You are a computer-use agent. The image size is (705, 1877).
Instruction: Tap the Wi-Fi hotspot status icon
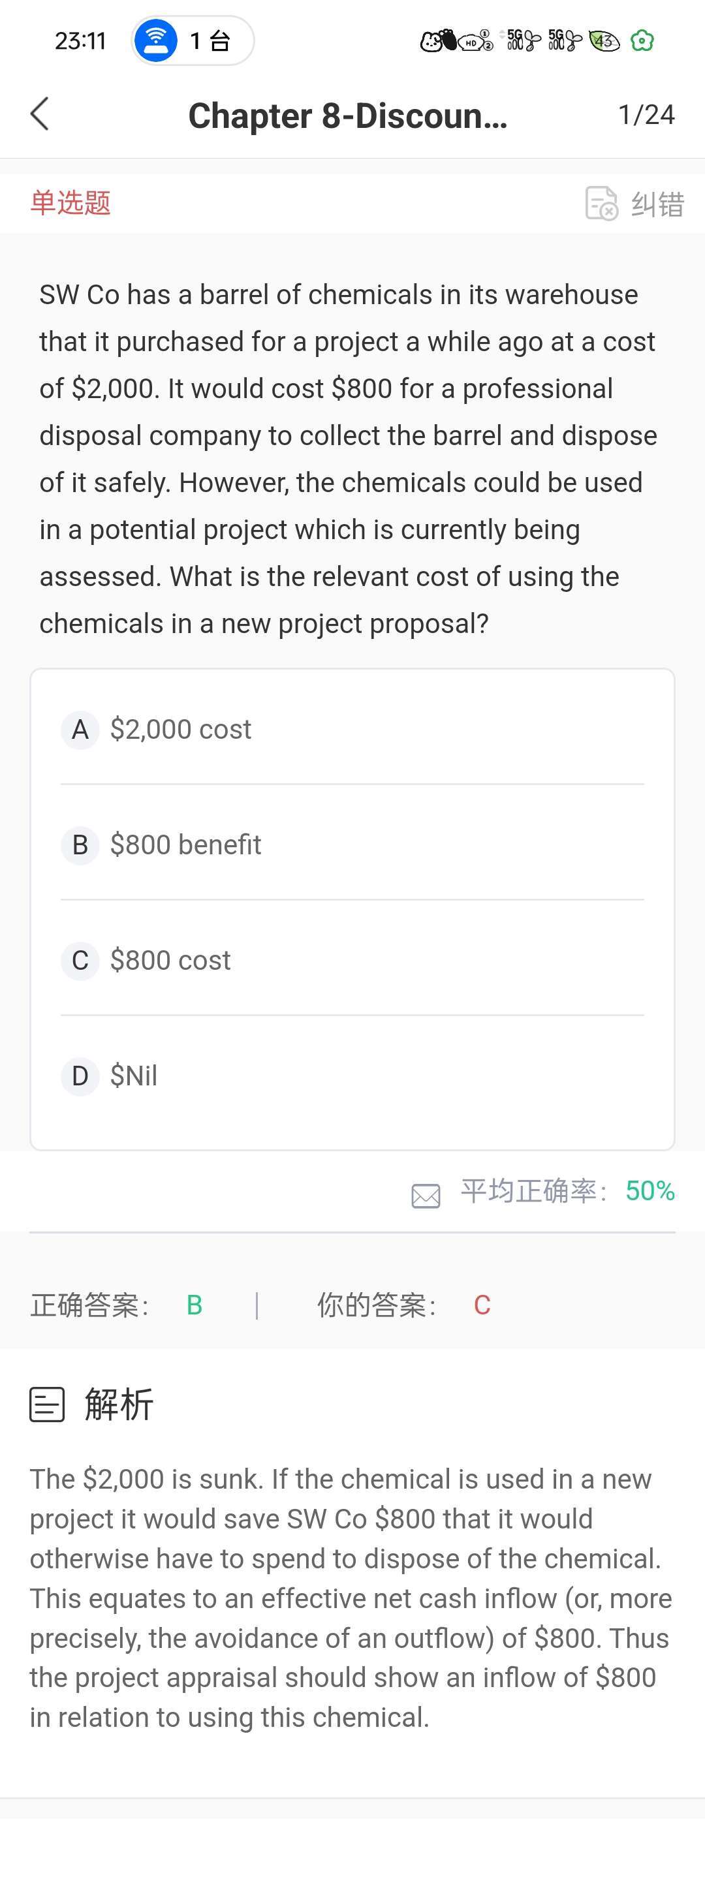155,41
